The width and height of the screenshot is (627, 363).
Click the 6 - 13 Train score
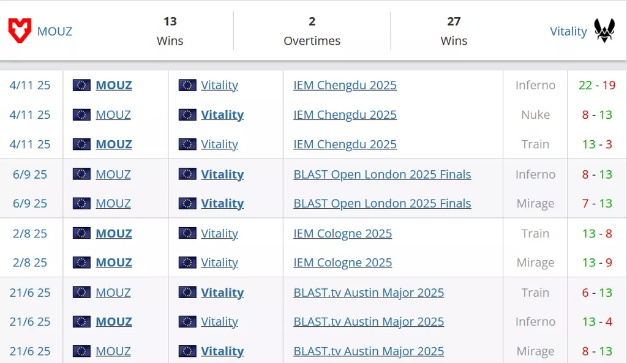(596, 293)
